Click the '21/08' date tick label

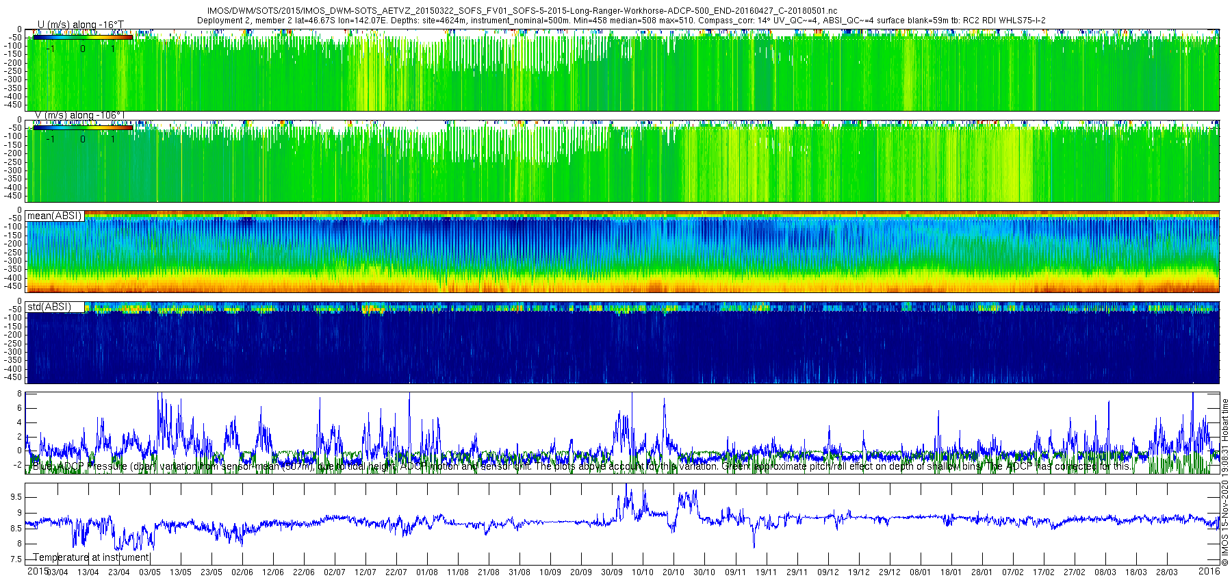[489, 572]
